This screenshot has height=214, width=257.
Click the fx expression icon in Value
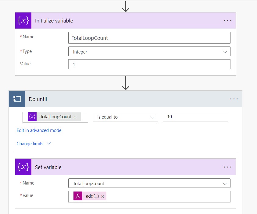pos(78,196)
